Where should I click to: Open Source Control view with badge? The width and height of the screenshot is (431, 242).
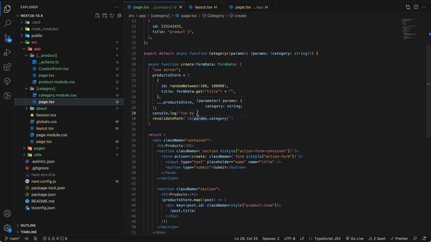[x=7, y=38]
